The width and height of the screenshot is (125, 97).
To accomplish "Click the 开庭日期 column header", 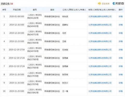I will tap(17, 10).
